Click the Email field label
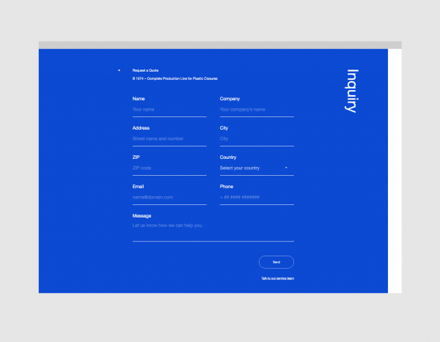440x342 pixels. [139, 187]
